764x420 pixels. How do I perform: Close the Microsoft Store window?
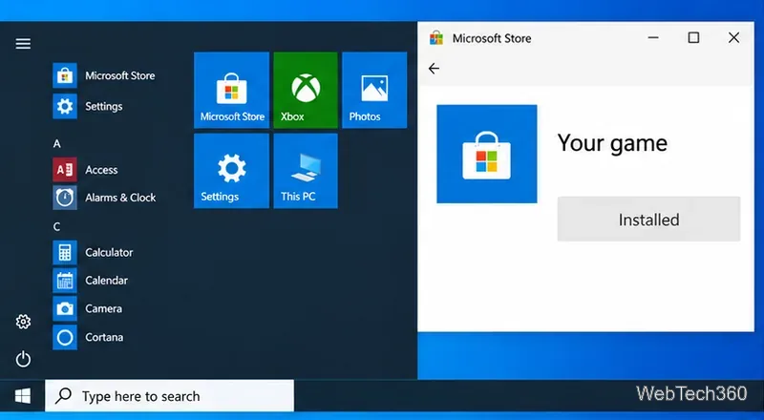click(x=733, y=38)
